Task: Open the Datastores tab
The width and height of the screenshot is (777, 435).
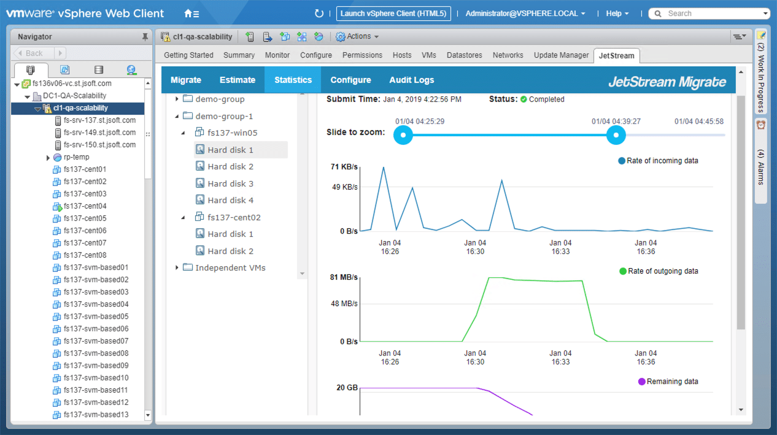Action: (x=465, y=55)
